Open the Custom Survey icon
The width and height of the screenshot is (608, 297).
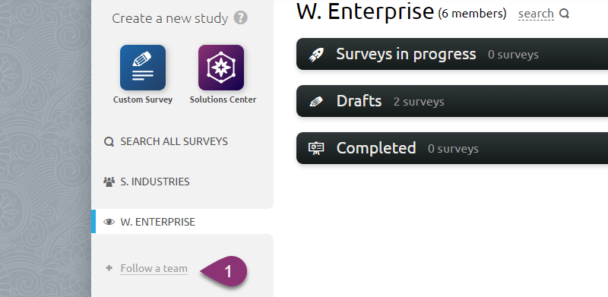[x=143, y=68]
